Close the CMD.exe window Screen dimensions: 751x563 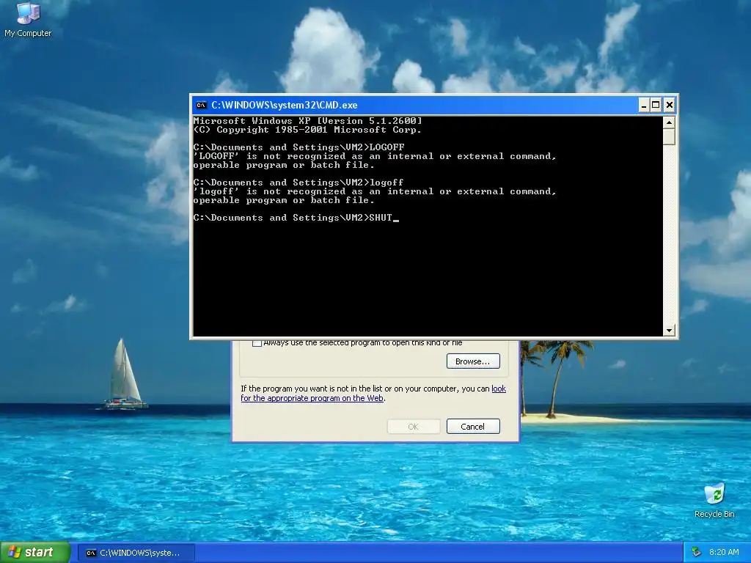[x=670, y=105]
